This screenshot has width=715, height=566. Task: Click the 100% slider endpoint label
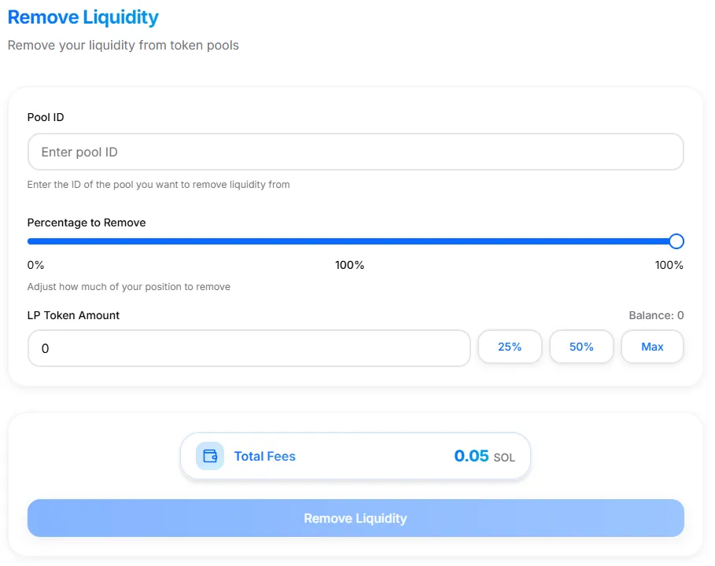(669, 265)
